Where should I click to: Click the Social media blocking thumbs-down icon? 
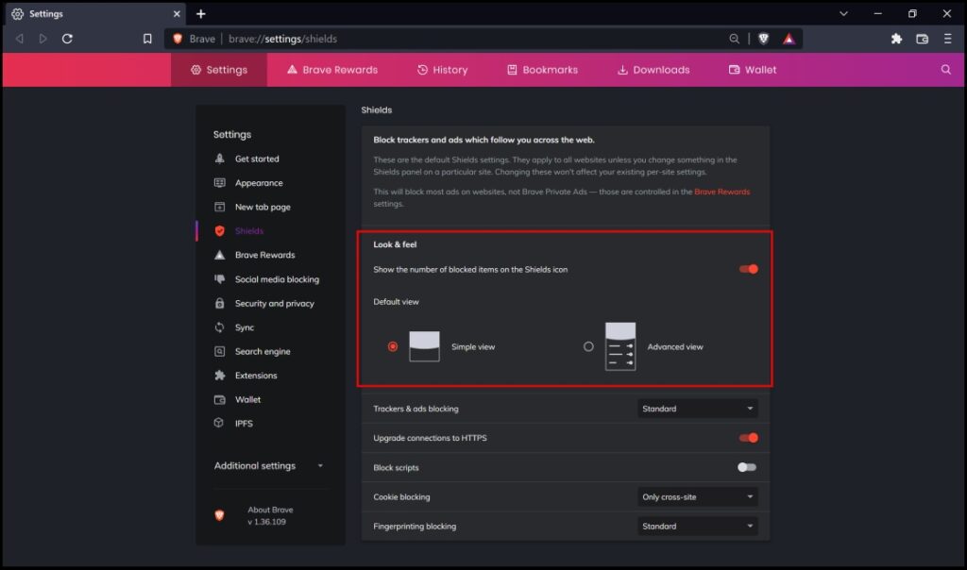(219, 279)
